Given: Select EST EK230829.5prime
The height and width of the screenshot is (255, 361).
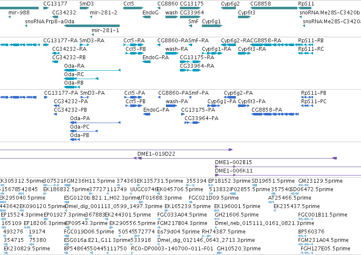Looking at the screenshot, I should click(27, 249).
